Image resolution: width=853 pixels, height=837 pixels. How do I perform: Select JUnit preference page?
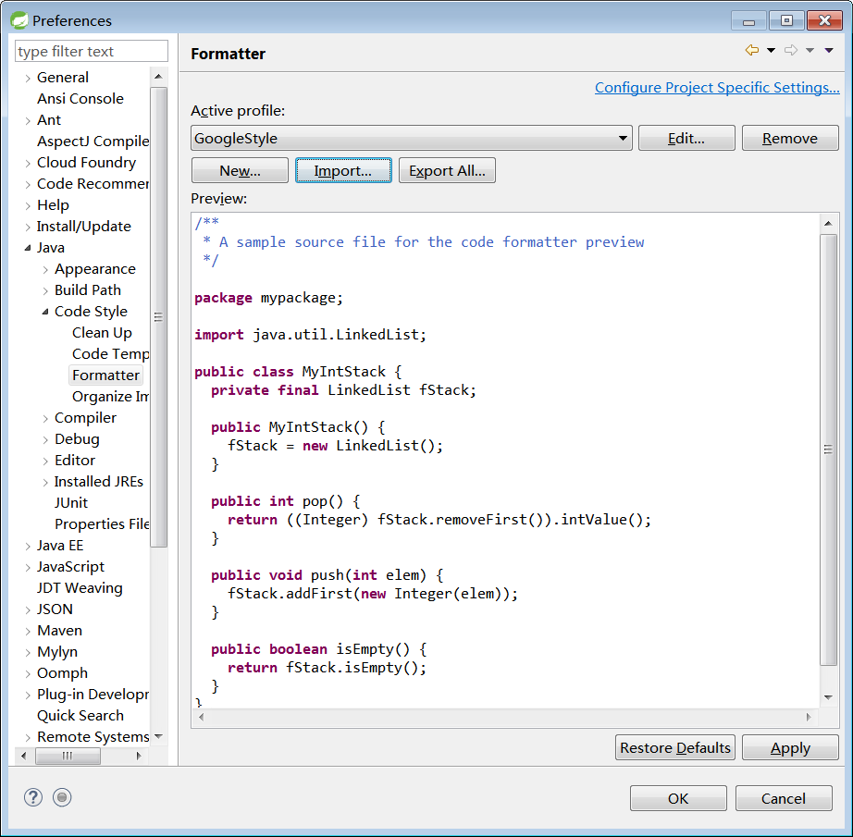tap(70, 502)
